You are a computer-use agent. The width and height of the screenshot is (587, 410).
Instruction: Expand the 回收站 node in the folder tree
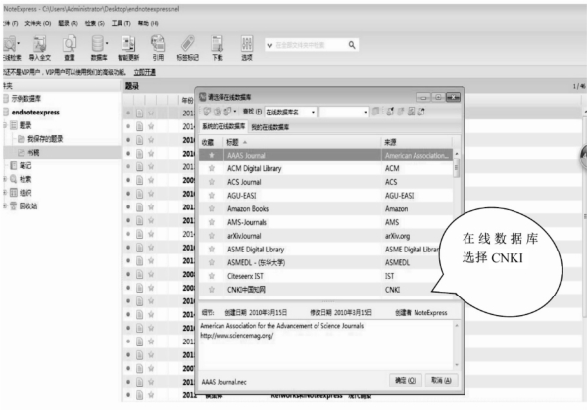[5, 205]
